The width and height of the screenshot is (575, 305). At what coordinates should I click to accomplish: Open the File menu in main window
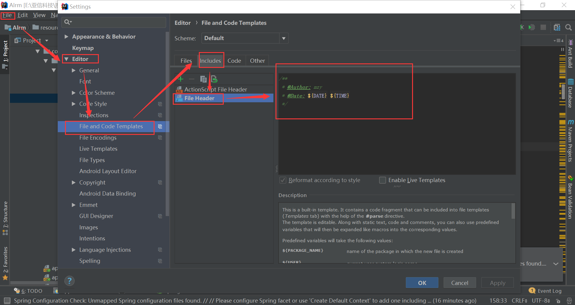click(x=7, y=15)
